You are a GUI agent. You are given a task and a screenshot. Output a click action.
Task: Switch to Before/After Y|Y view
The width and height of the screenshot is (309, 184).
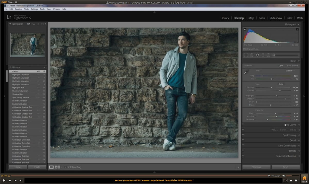coord(58,167)
